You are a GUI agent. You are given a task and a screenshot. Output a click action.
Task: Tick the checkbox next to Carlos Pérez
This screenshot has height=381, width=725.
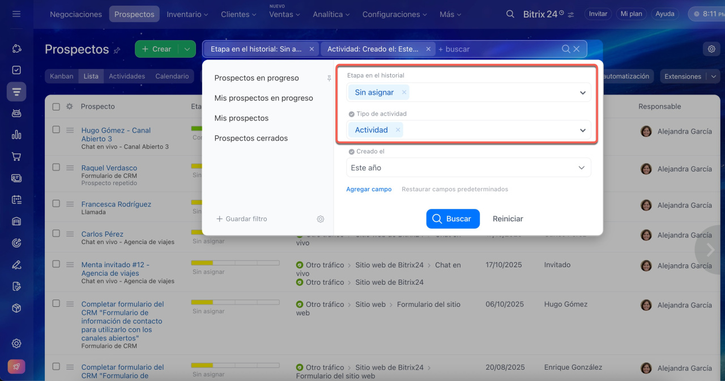pos(56,233)
